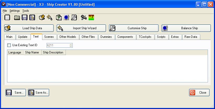Click the Load Ship Data button

[29, 28]
